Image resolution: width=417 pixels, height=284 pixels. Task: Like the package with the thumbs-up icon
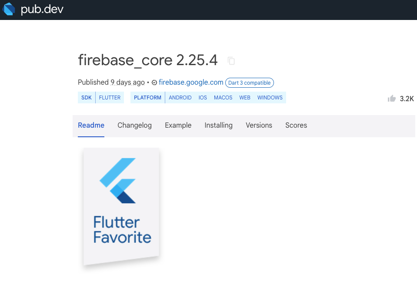pos(391,99)
